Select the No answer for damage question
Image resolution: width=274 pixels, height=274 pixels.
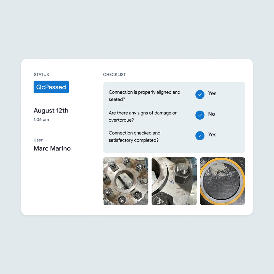coord(211,114)
